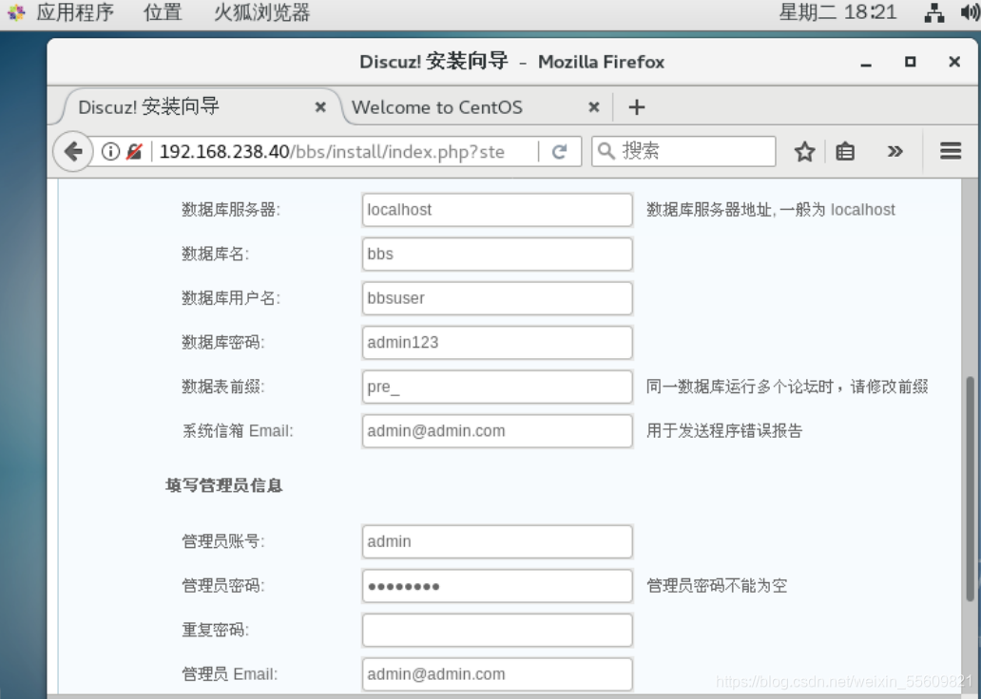This screenshot has width=981, height=699.
Task: Click the 管理员密码不能为空 message
Action: click(x=717, y=586)
